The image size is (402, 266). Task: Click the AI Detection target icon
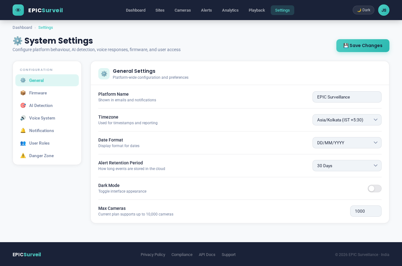tap(23, 105)
